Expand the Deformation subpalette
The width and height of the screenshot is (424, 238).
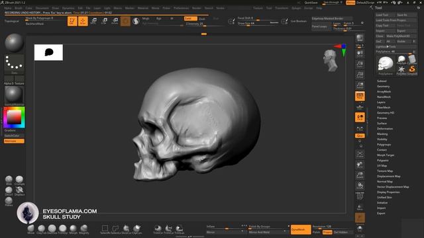pos(385,129)
